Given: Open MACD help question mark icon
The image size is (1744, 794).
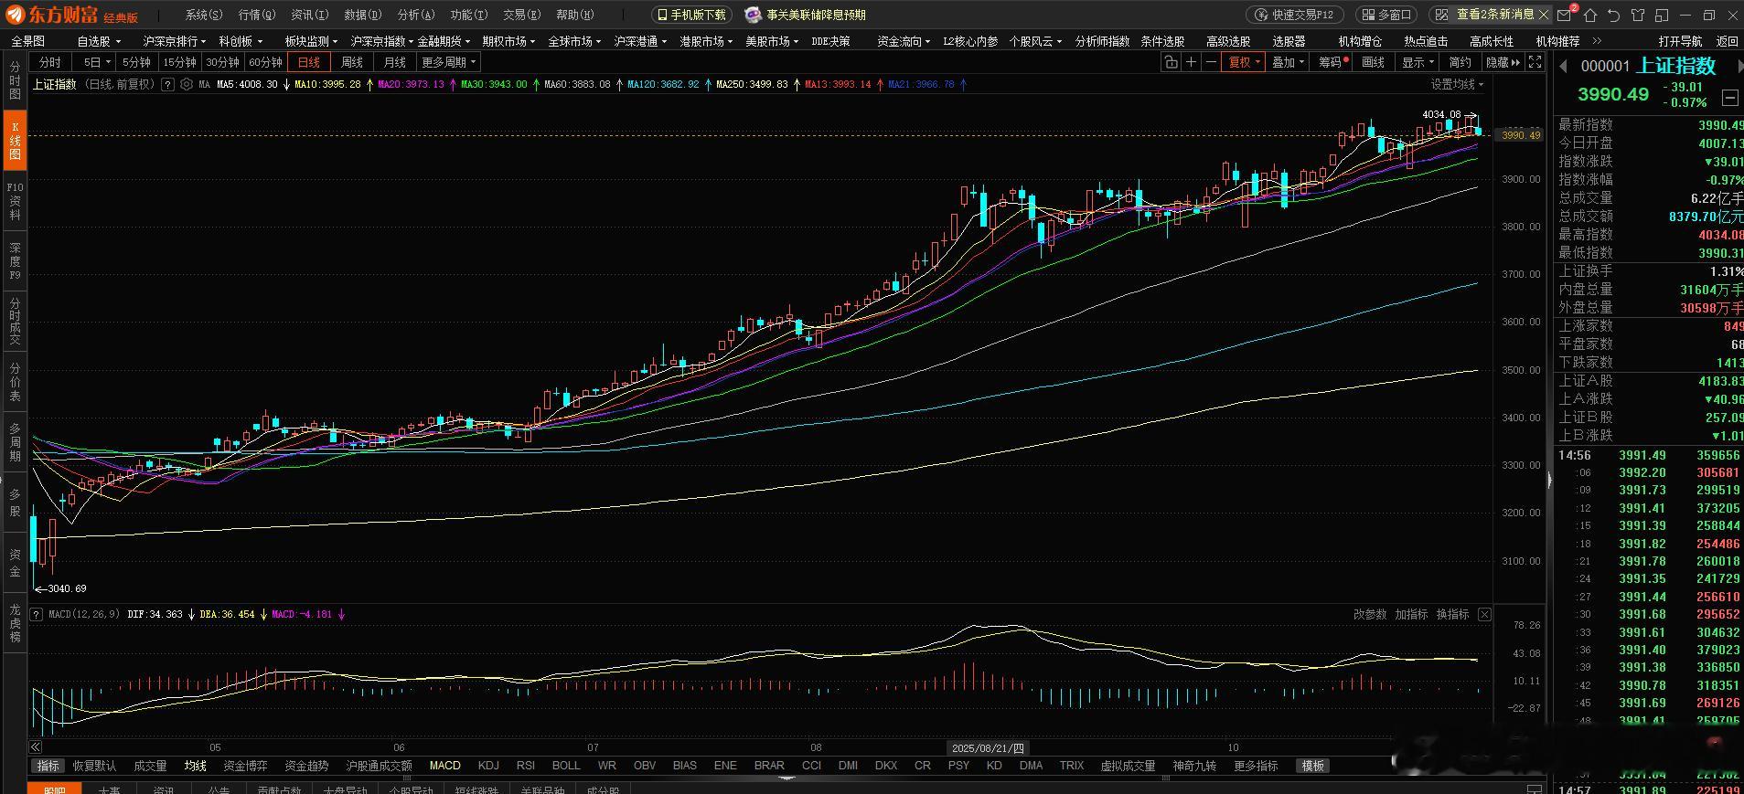Looking at the screenshot, I should click(37, 614).
